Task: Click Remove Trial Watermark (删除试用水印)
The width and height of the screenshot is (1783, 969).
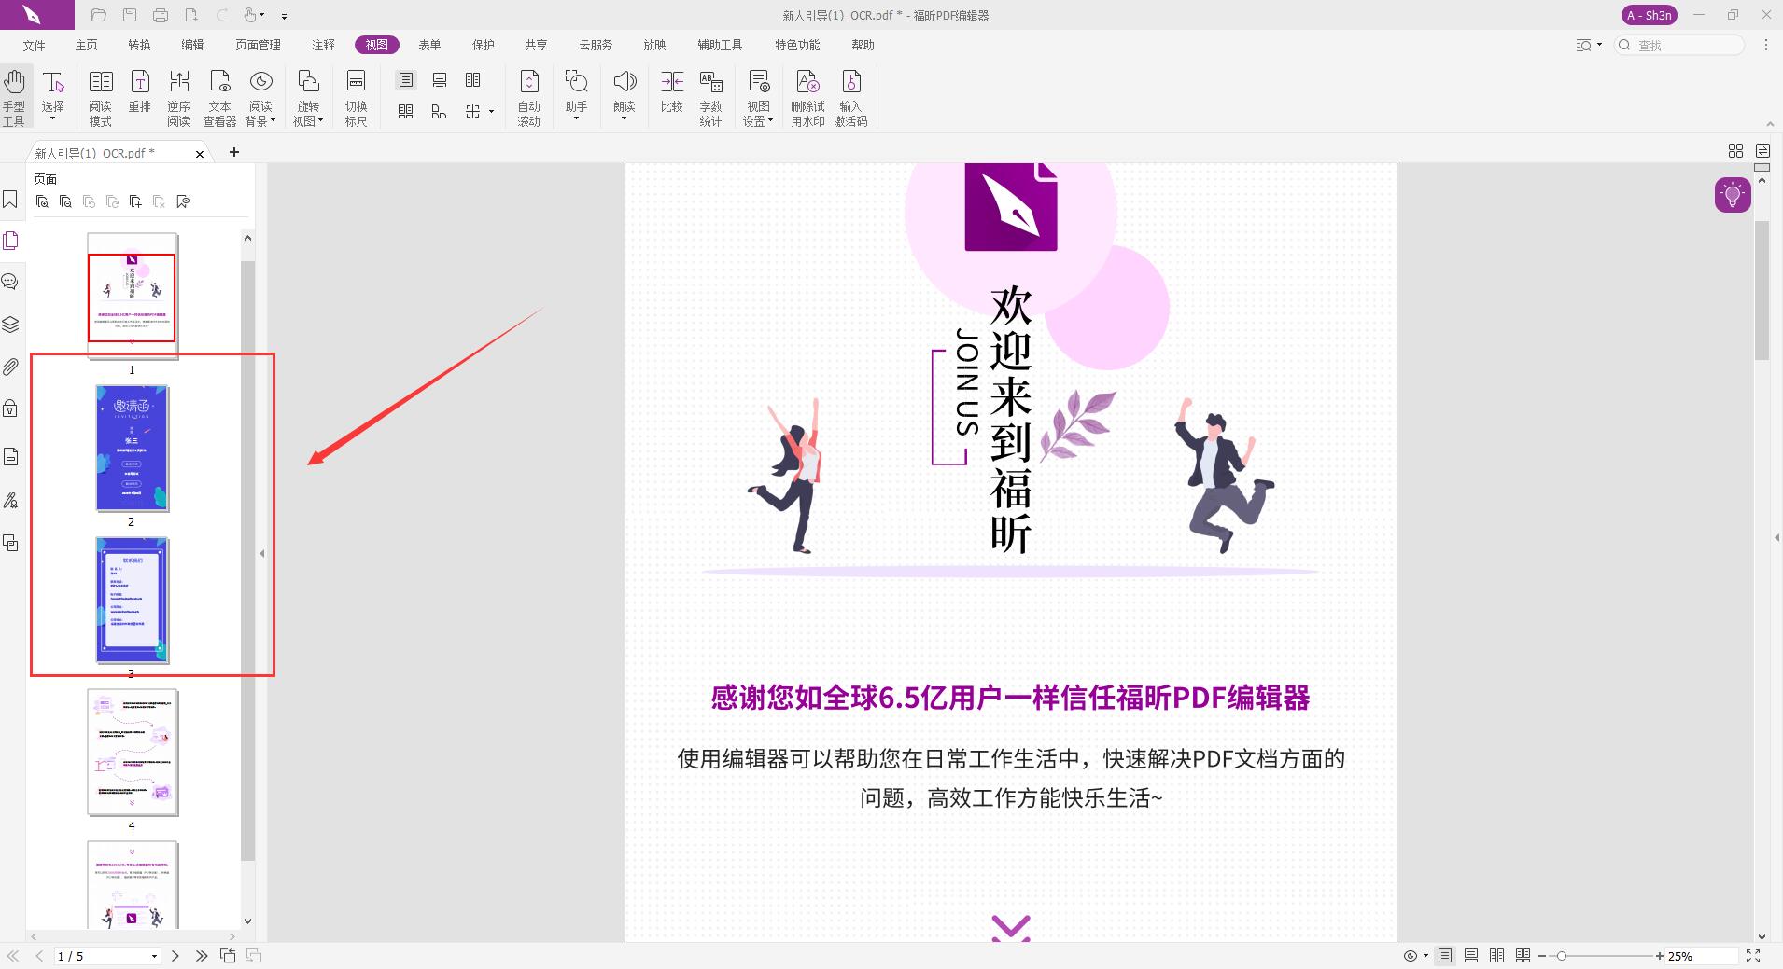Action: point(808,95)
